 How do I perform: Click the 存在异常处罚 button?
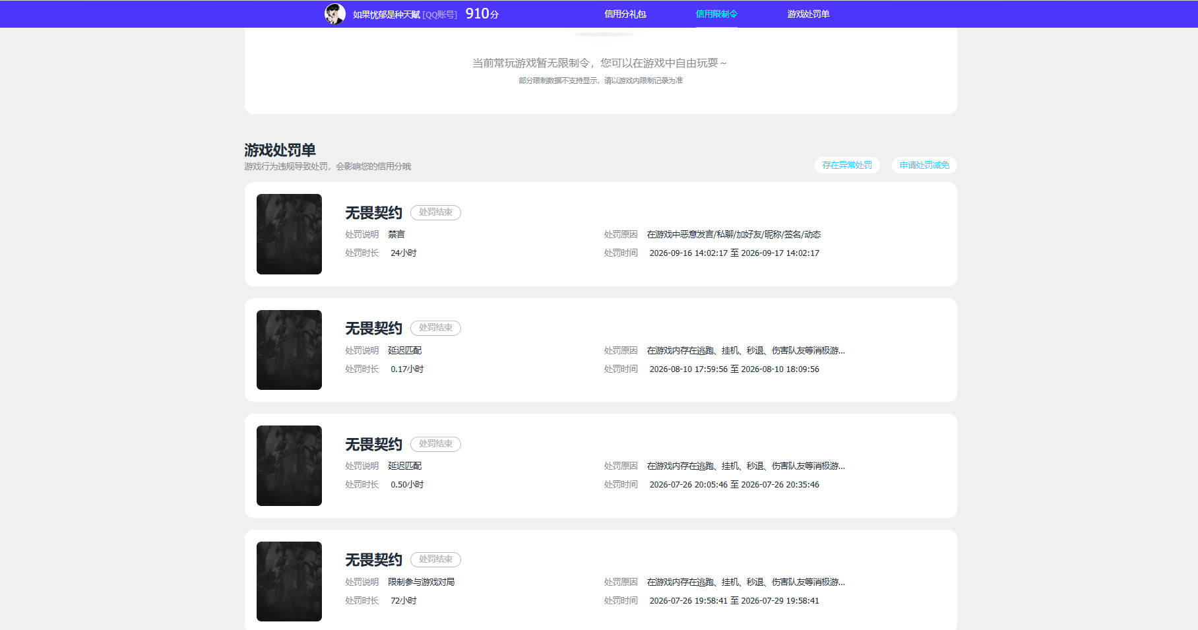pyautogui.click(x=847, y=165)
